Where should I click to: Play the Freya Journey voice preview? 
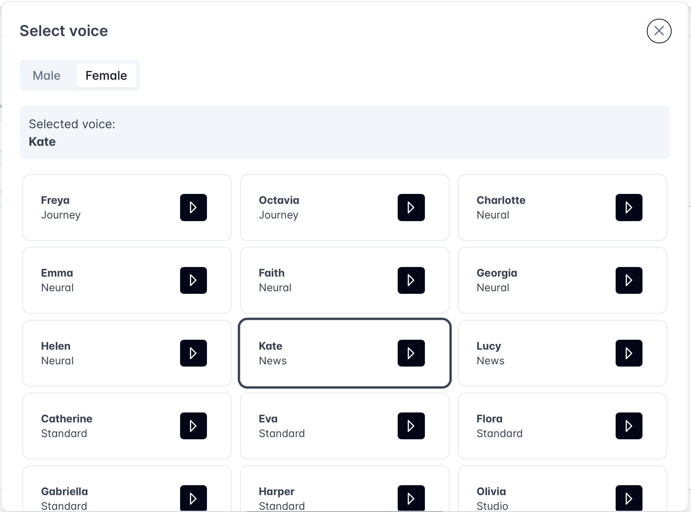tap(193, 208)
